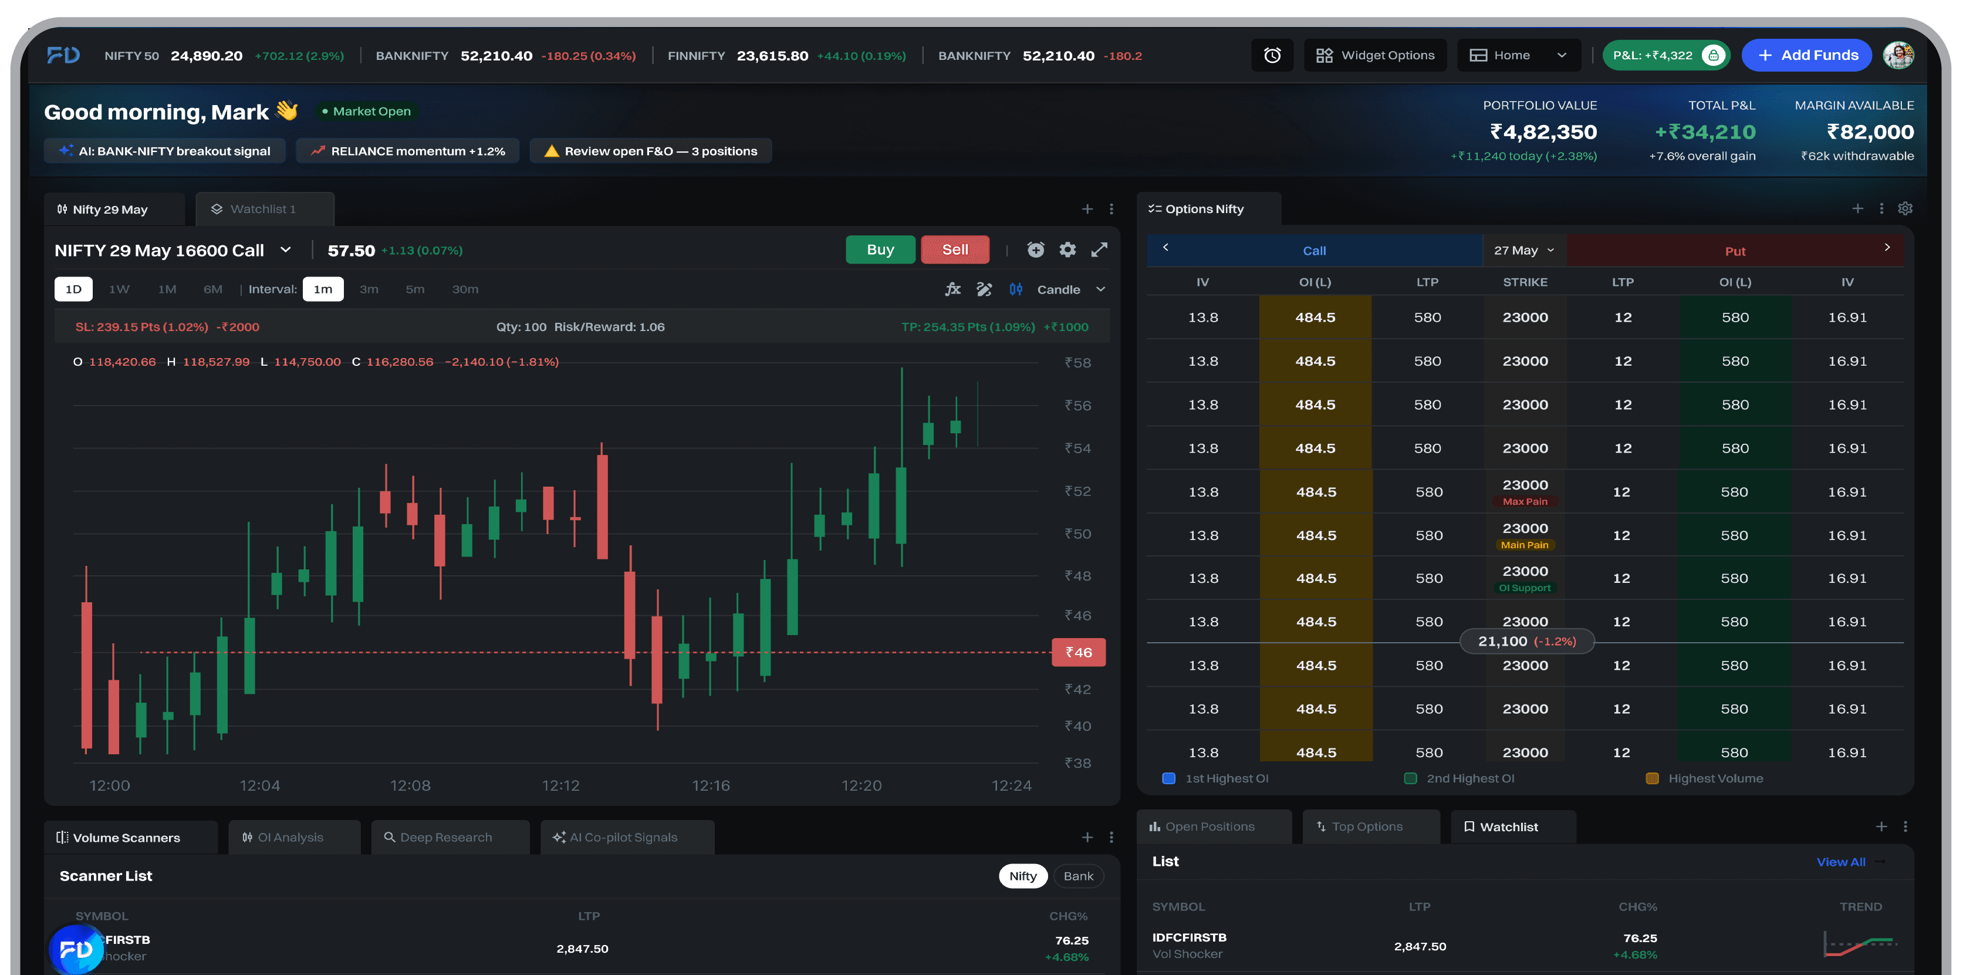Image resolution: width=1963 pixels, height=975 pixels.
Task: Click the ₹46 price marker on chart
Action: [x=1078, y=653]
